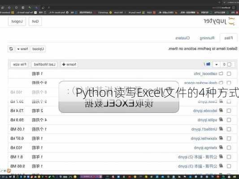Click the 73.4 kB file size value
239x179 pixels.
pos(17,111)
